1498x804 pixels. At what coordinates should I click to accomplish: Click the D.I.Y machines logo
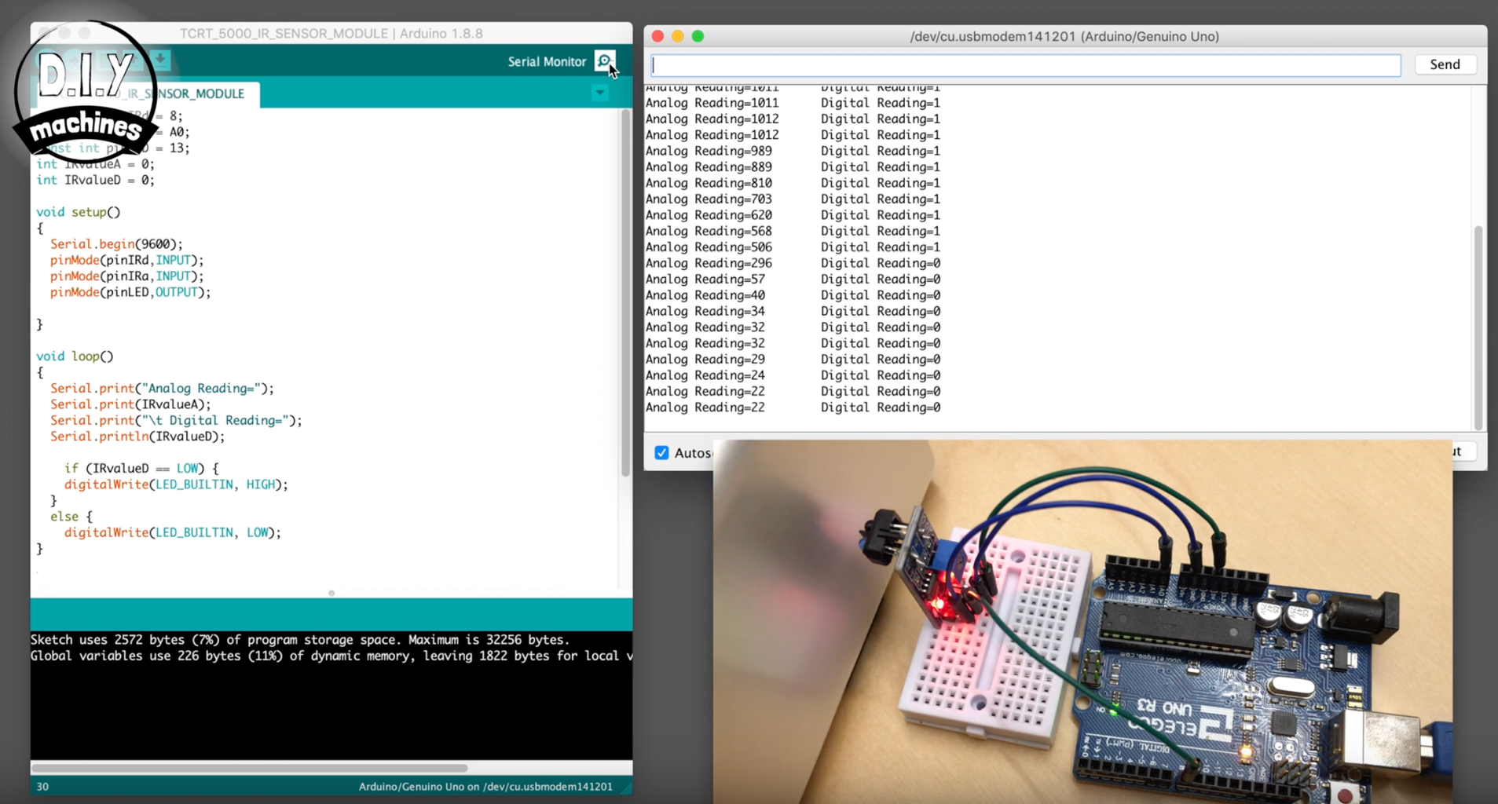86,92
